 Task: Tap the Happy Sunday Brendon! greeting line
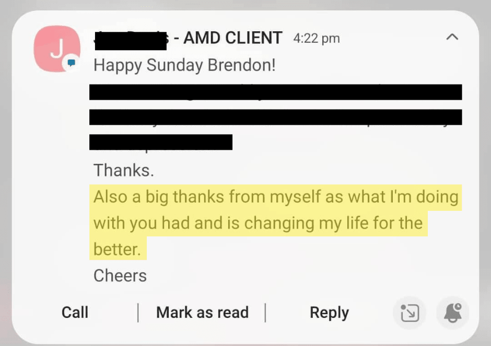click(x=184, y=65)
